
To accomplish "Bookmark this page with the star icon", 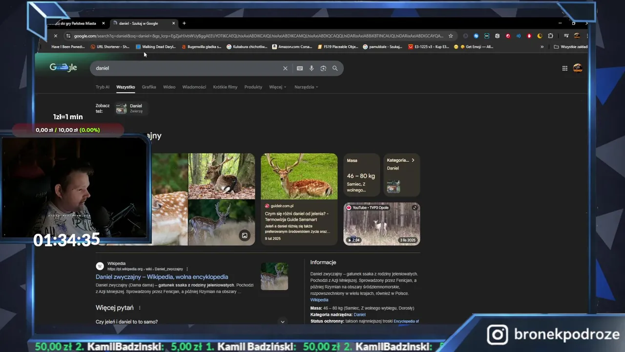I will click(x=451, y=36).
